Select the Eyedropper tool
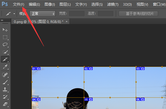Viewport: 166px width, 109px height. click(x=5, y=67)
